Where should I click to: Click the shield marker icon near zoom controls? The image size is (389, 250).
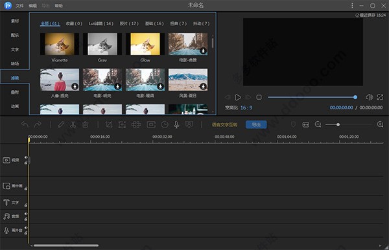tap(293, 124)
